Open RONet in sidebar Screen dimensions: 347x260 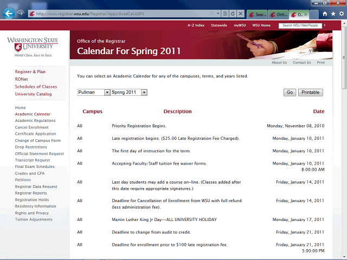(21, 79)
